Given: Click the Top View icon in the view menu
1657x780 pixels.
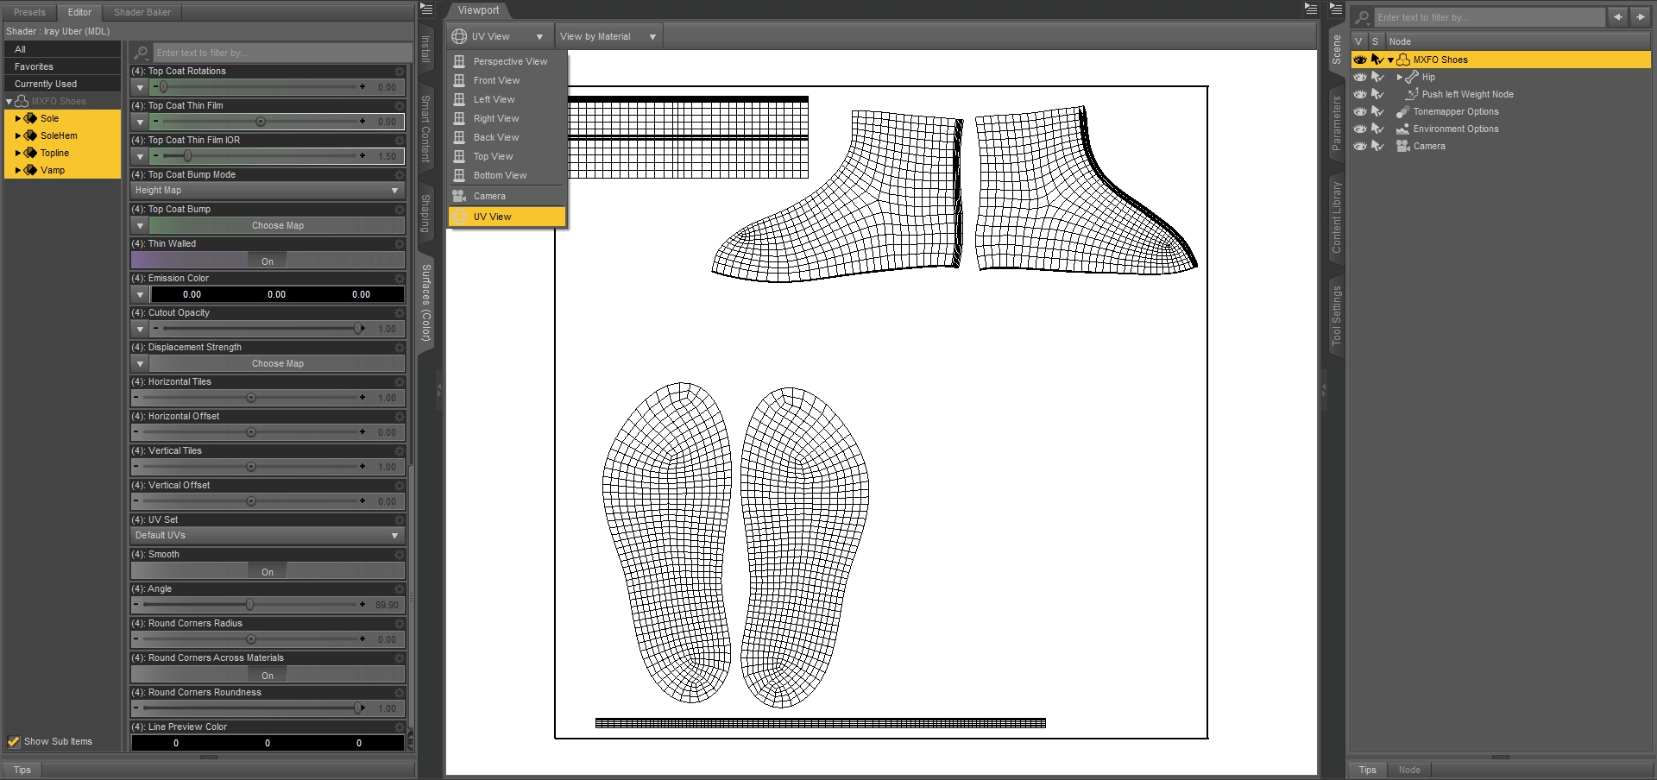Looking at the screenshot, I should pos(459,156).
